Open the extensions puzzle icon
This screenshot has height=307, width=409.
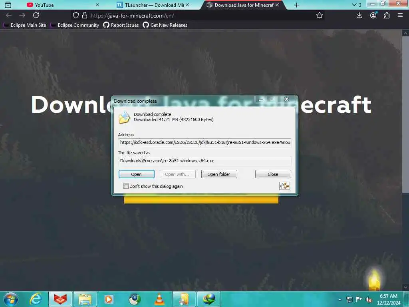click(387, 16)
